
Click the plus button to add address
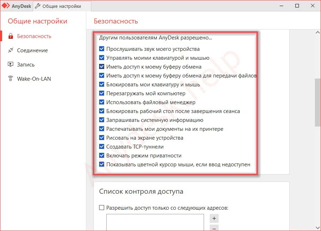coord(214,218)
